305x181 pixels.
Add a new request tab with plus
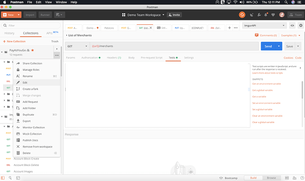pyautogui.click(x=229, y=28)
